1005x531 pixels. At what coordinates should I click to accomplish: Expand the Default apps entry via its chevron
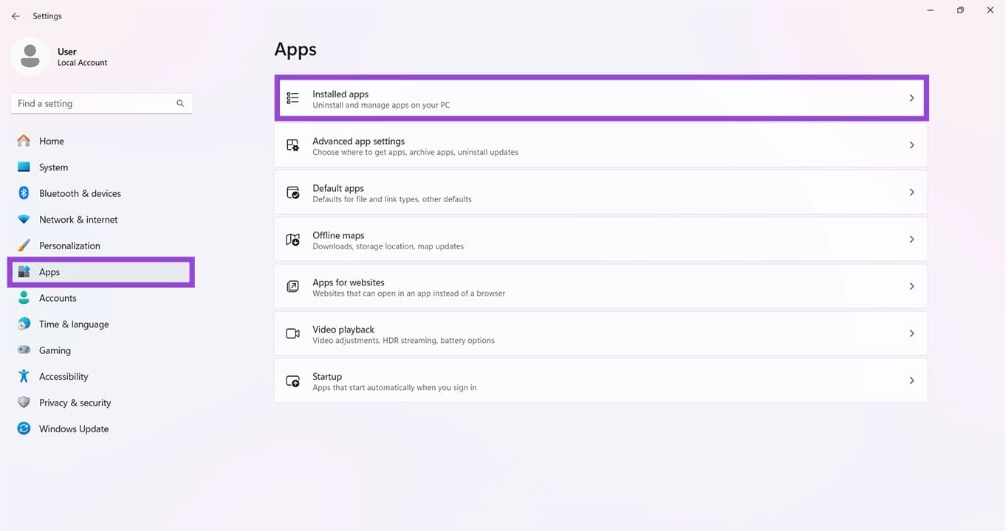911,192
